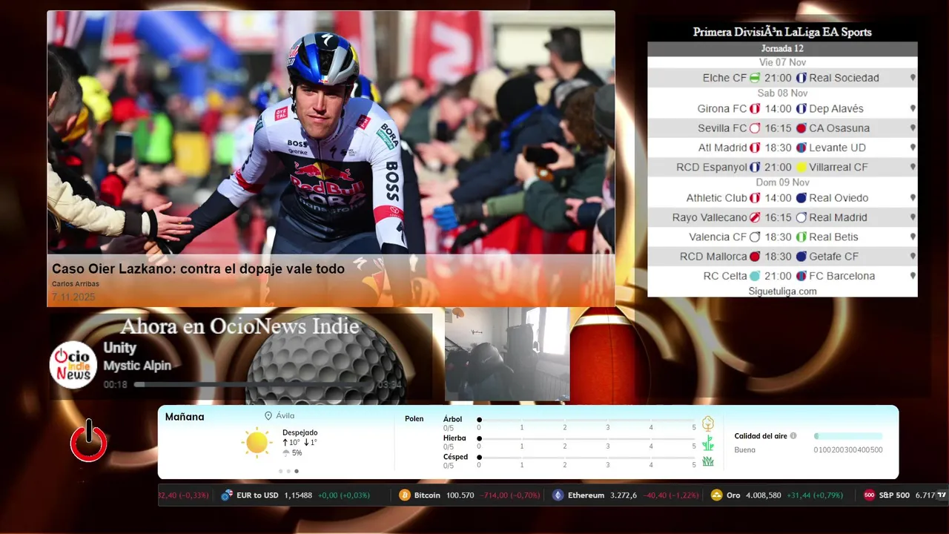Click the Buena air quality label
Viewport: 949px width, 534px height.
[x=744, y=449]
